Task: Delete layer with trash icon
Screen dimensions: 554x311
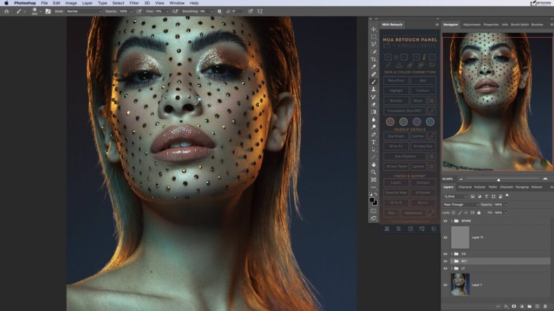Action: point(545,307)
